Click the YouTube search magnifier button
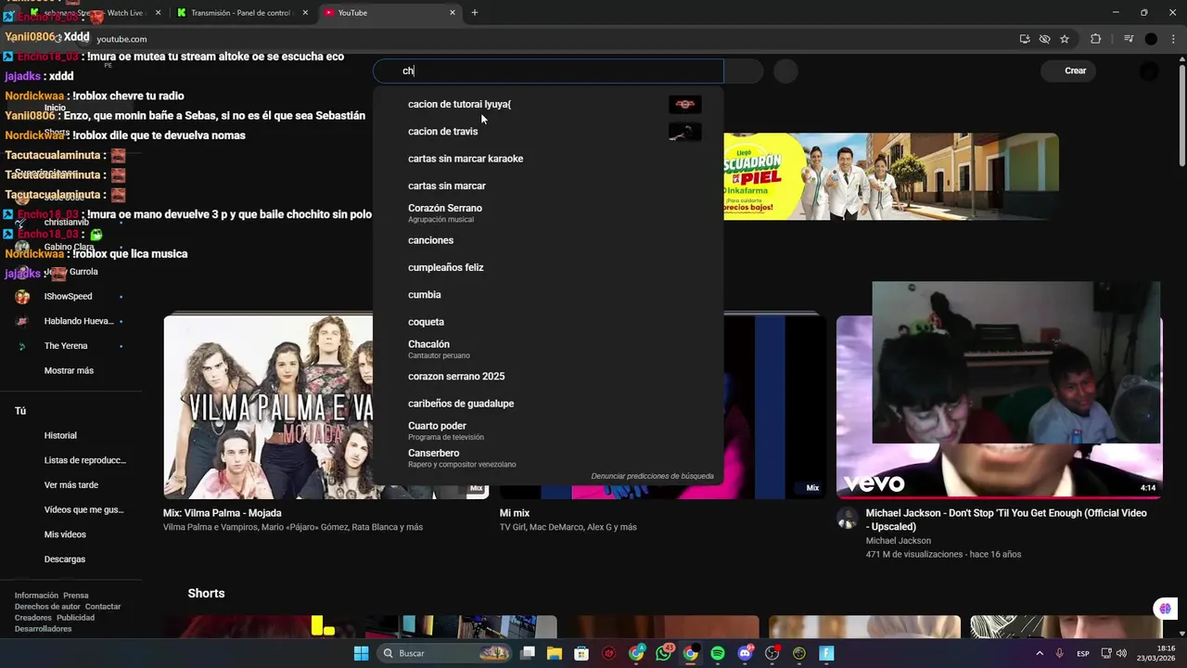The height and width of the screenshot is (668, 1187). [744, 71]
